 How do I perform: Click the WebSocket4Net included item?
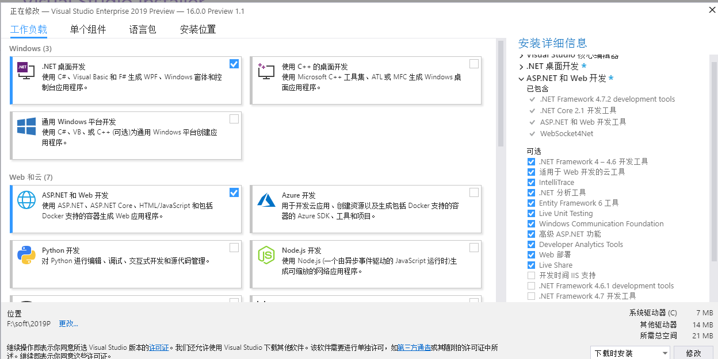coord(567,133)
